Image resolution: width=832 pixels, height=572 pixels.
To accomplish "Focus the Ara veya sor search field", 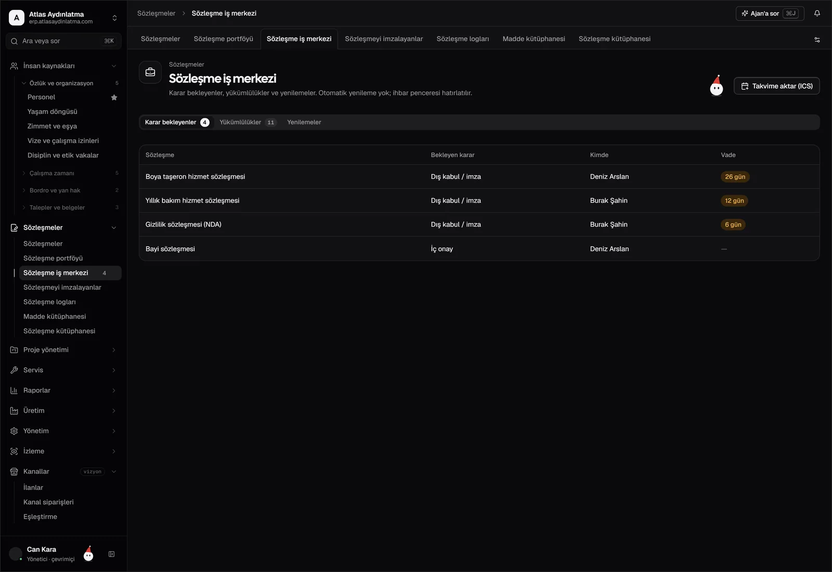I will pyautogui.click(x=63, y=41).
